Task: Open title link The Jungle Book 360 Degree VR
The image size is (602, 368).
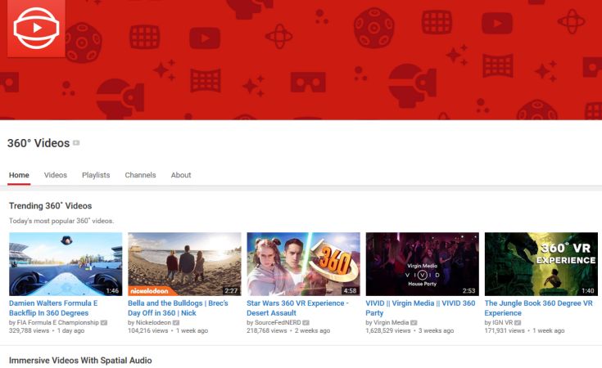Action: point(539,307)
